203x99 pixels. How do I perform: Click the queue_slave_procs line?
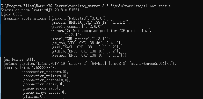(x=44, y=92)
